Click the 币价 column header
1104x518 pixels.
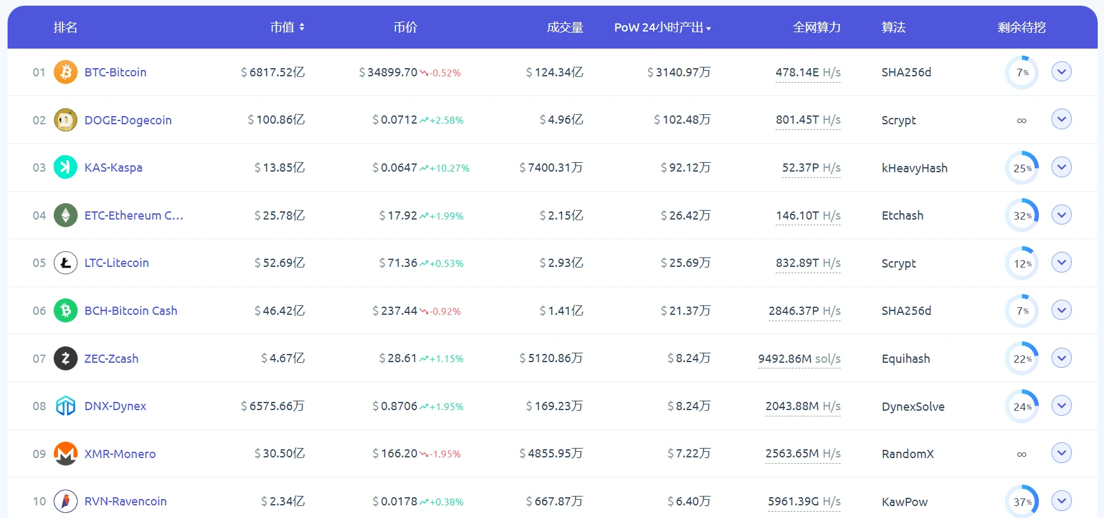pos(405,27)
